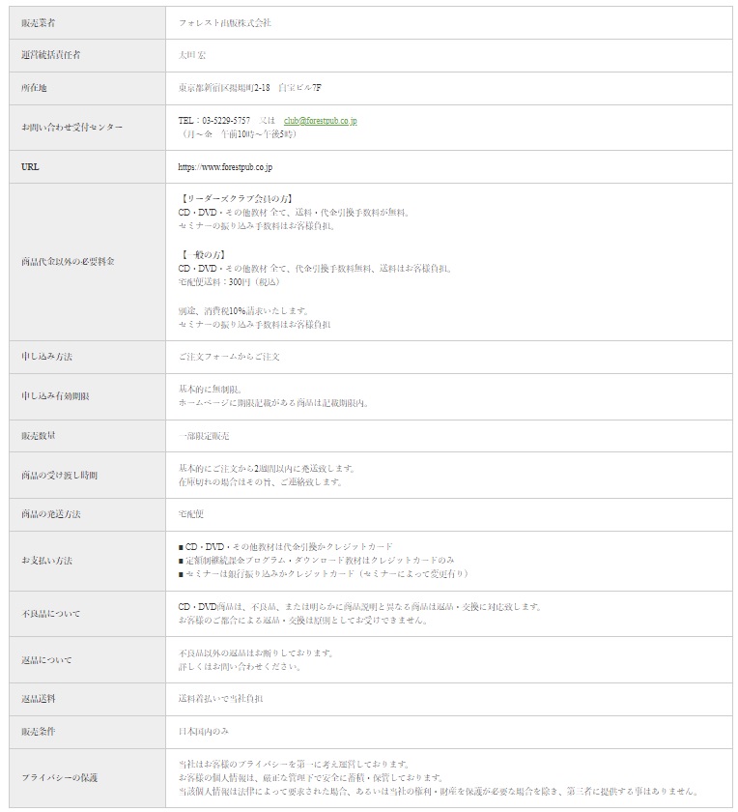
Task: Click the 宅配便送料：300円 shipping fee line
Action: tap(229, 282)
